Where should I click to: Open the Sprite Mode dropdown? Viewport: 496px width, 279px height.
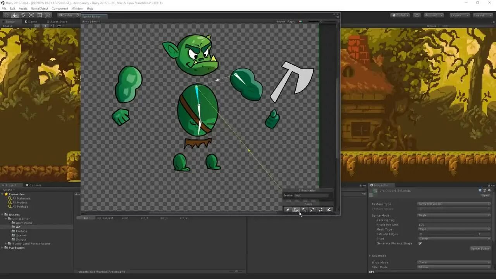(454, 215)
